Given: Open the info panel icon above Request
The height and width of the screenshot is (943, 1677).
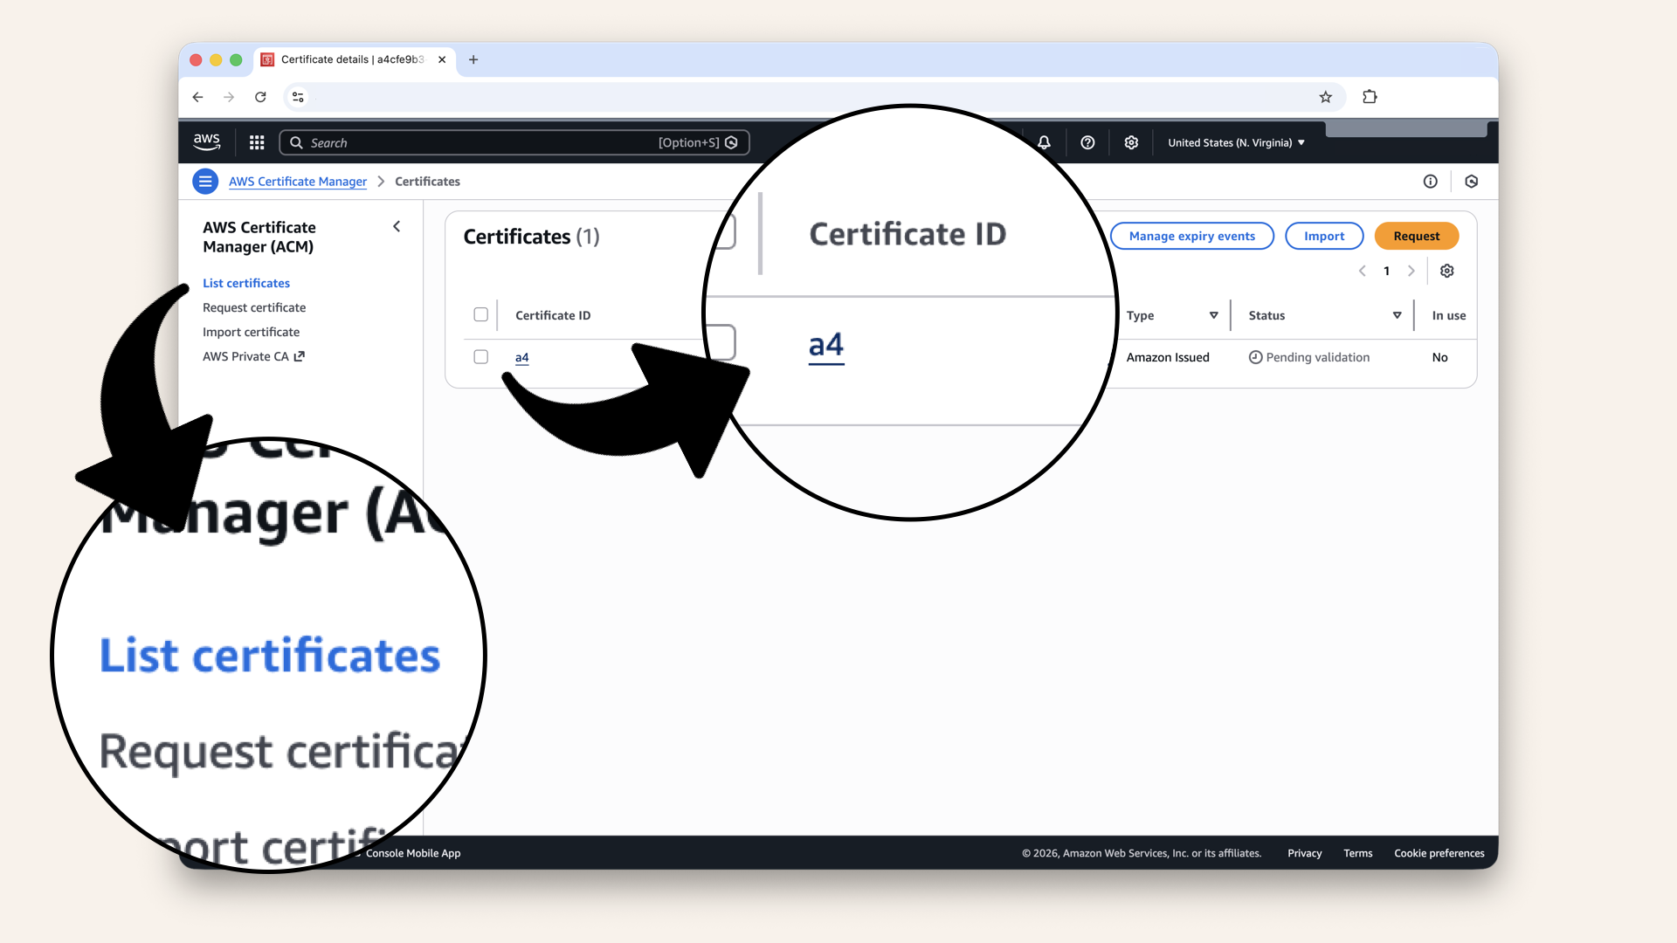Looking at the screenshot, I should pos(1430,181).
